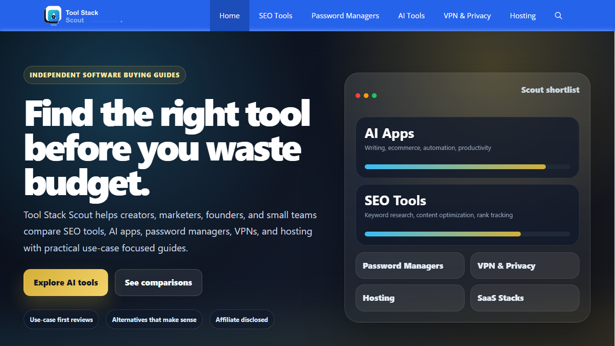Select Alternatives that make sense pill
The width and height of the screenshot is (615, 346).
(154, 320)
